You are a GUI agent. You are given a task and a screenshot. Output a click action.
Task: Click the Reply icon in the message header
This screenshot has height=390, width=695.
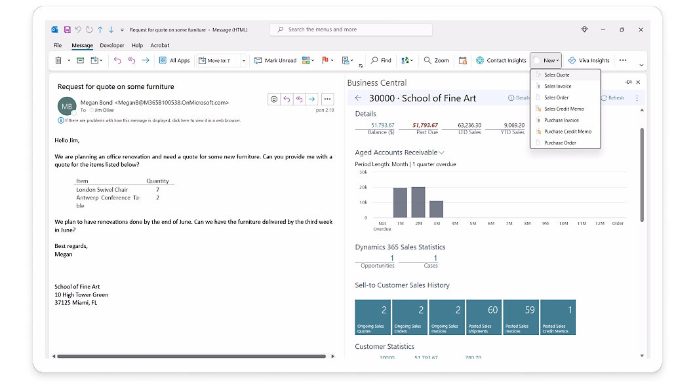(287, 99)
